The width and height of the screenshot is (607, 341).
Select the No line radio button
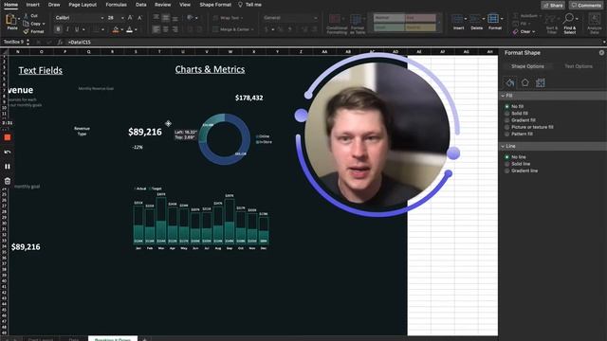506,157
